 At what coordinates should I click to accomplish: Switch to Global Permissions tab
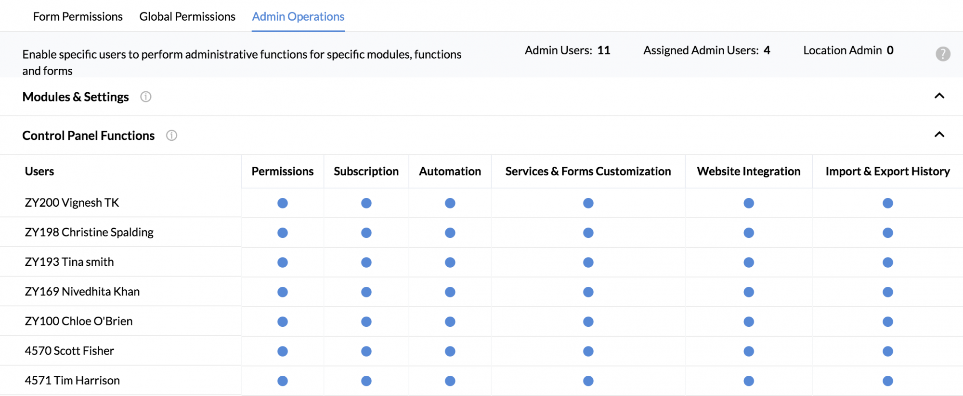click(x=187, y=16)
